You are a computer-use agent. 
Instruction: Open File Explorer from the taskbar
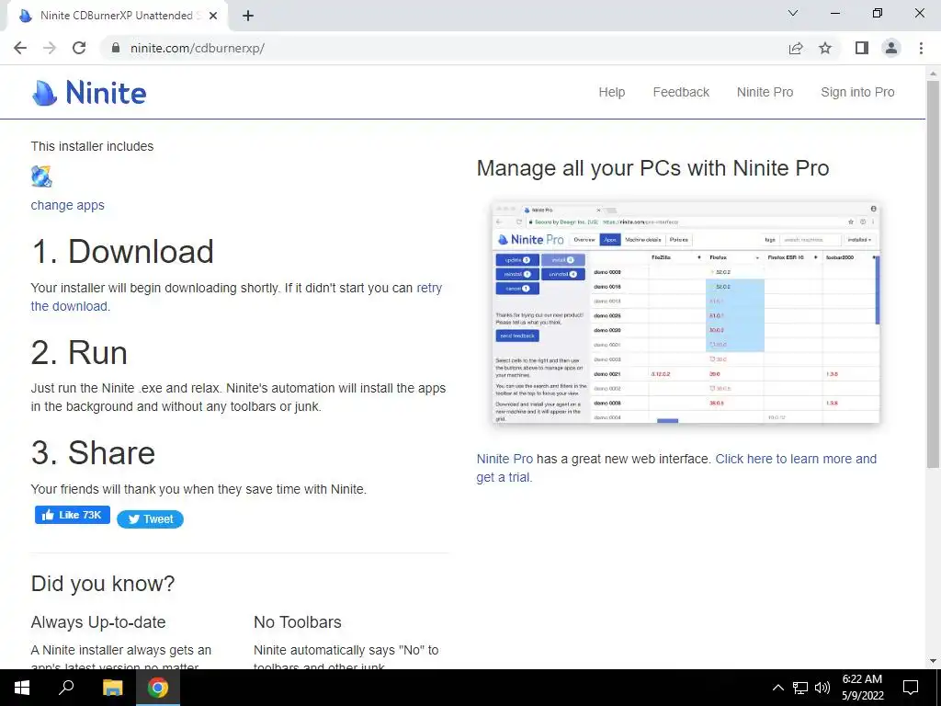point(112,688)
